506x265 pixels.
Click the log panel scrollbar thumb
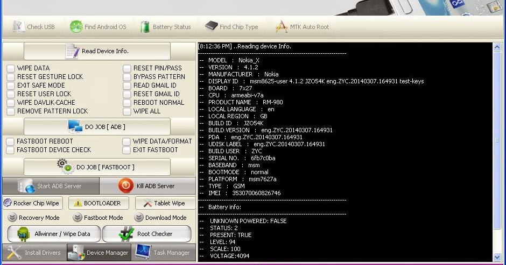497,140
